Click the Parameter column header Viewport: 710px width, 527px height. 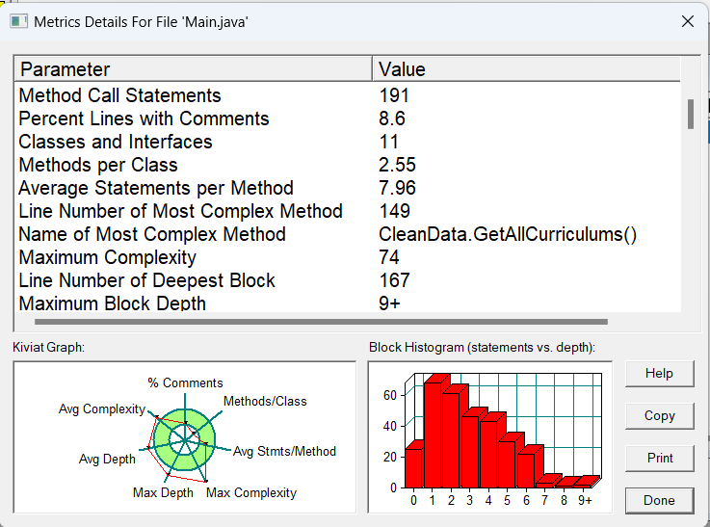click(x=193, y=69)
